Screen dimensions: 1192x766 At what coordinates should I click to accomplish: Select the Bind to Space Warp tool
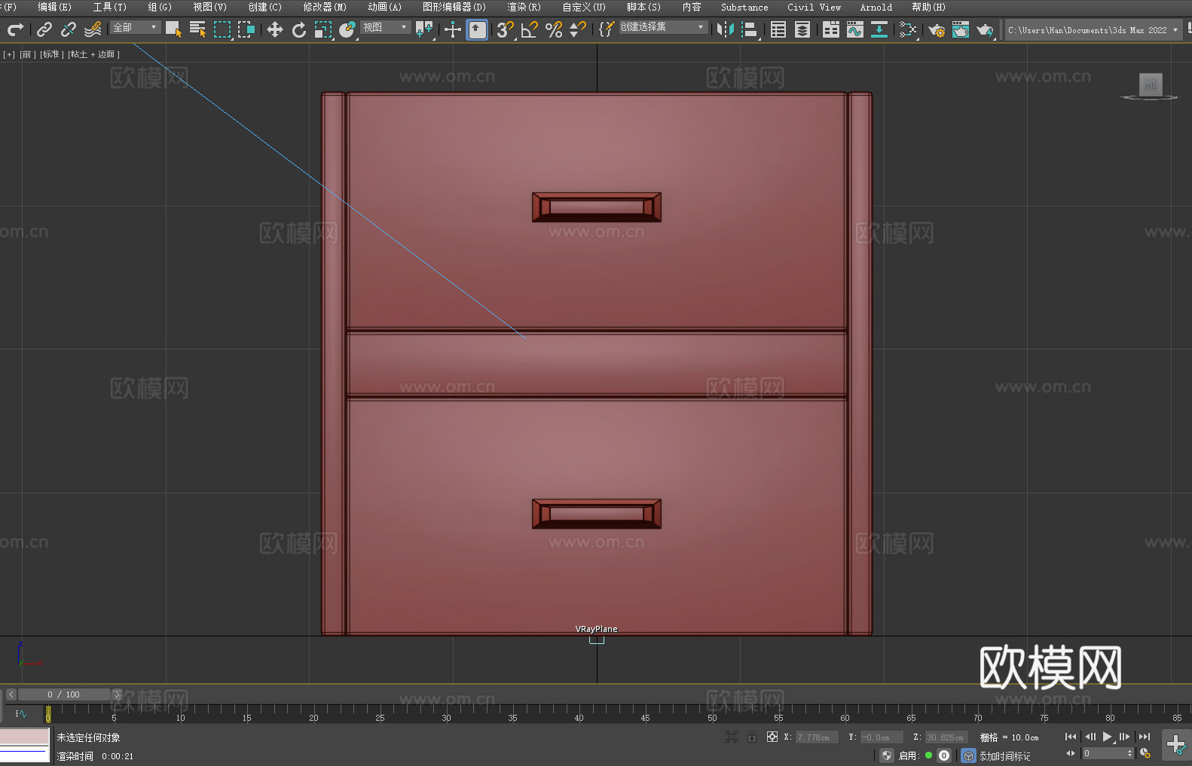pos(93,29)
